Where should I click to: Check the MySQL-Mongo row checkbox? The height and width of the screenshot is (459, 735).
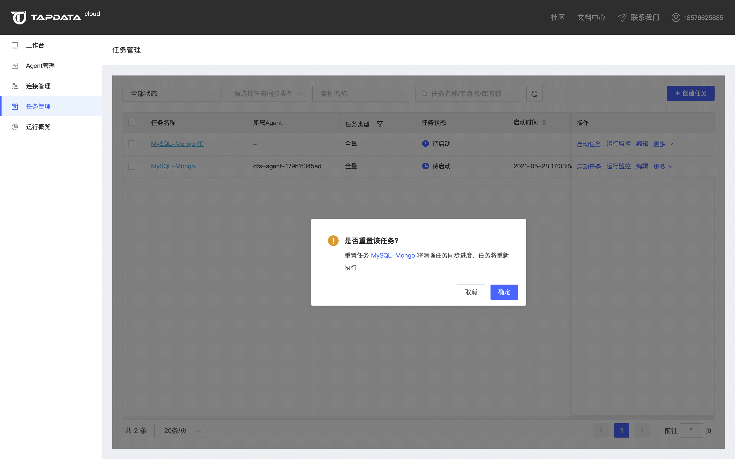[131, 166]
